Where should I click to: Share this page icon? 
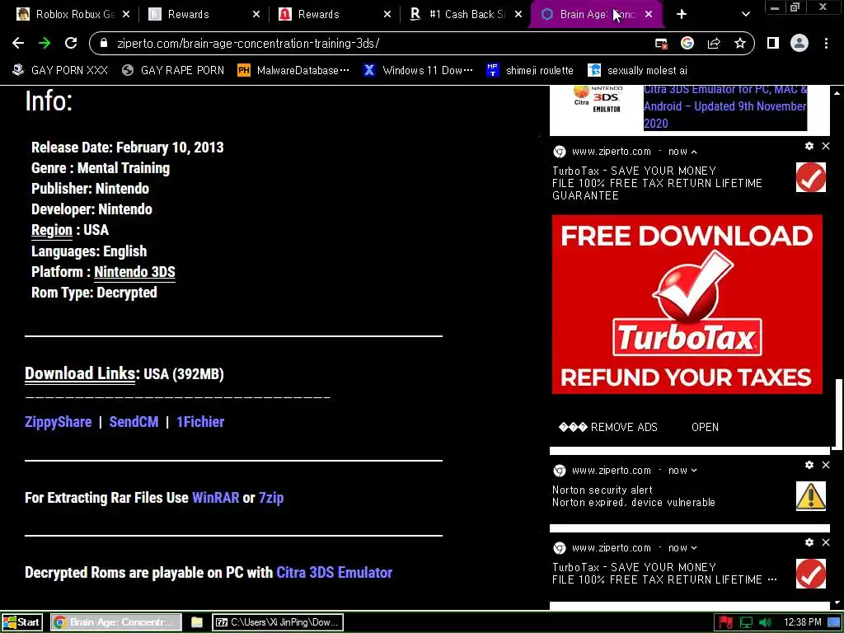coord(714,43)
